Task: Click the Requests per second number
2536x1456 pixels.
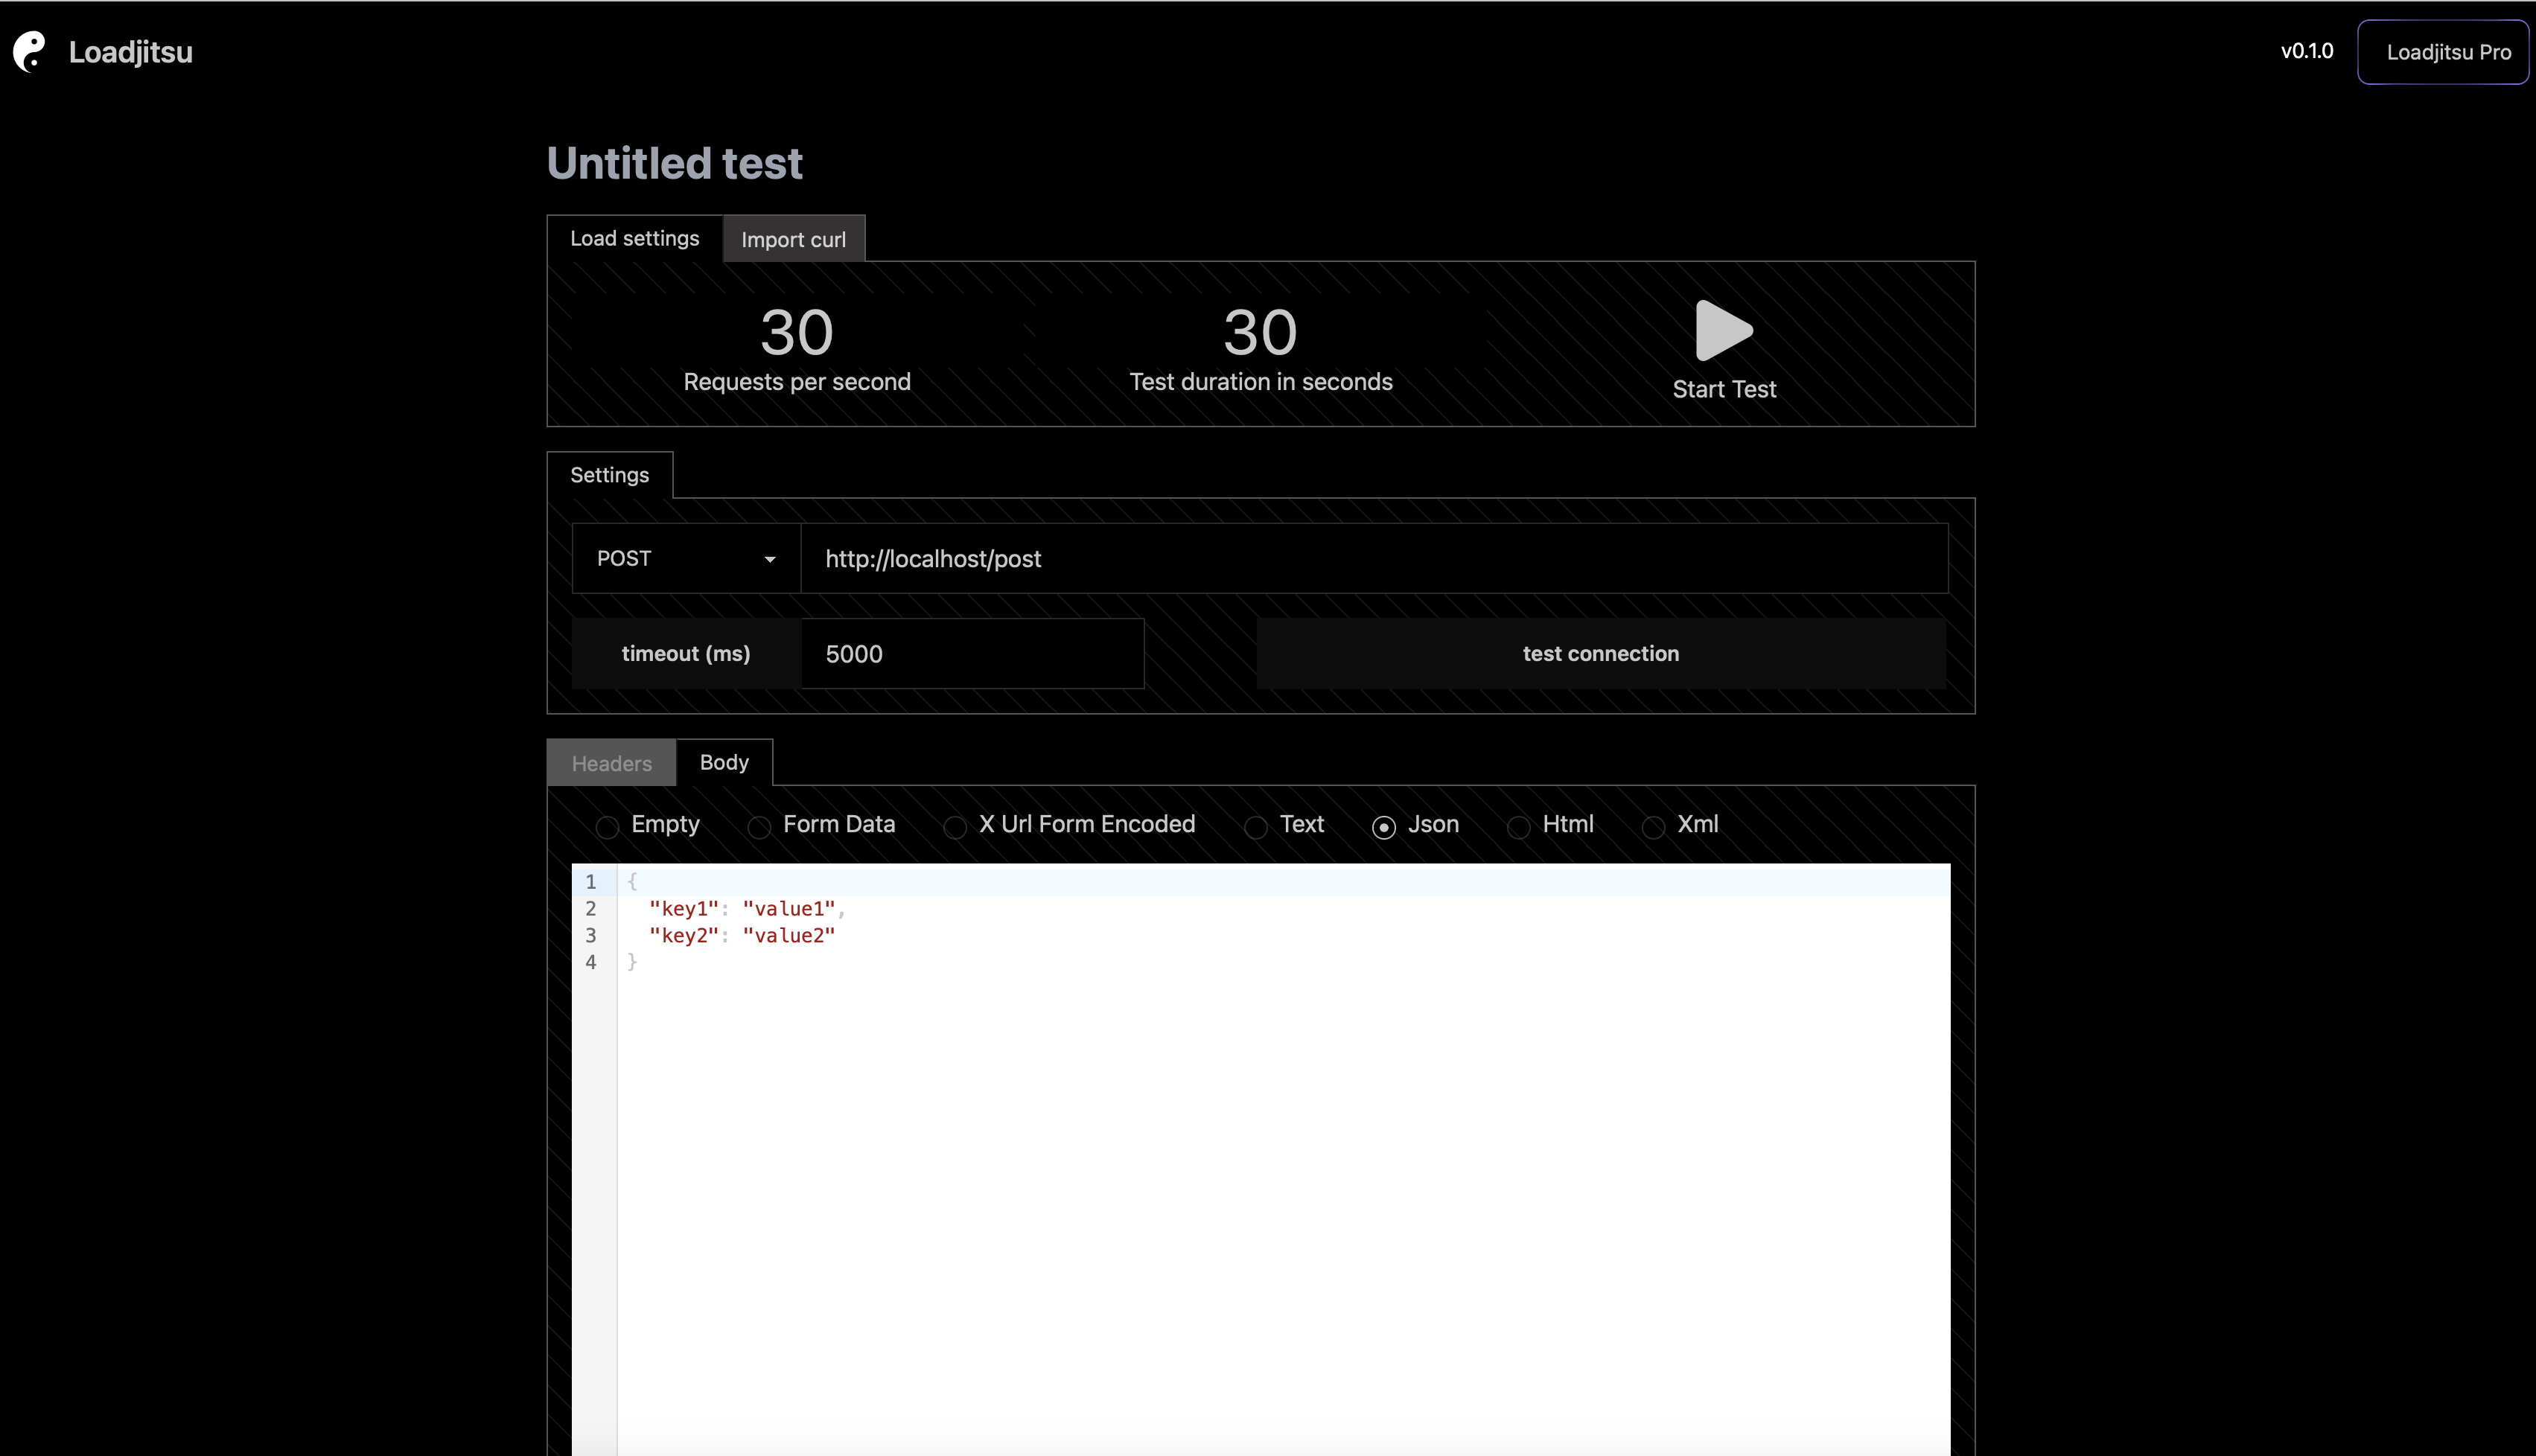Action: pyautogui.click(x=796, y=332)
